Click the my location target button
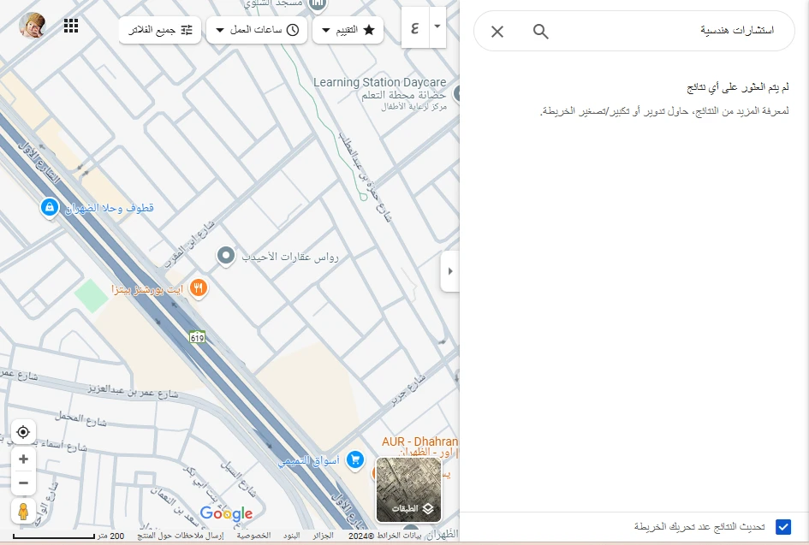The image size is (809, 545). pyautogui.click(x=23, y=432)
